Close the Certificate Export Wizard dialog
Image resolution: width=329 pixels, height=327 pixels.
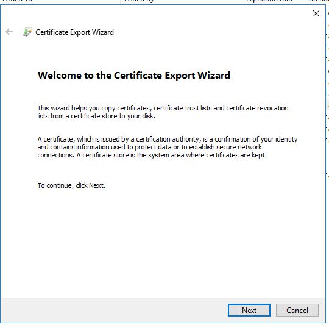[316, 13]
